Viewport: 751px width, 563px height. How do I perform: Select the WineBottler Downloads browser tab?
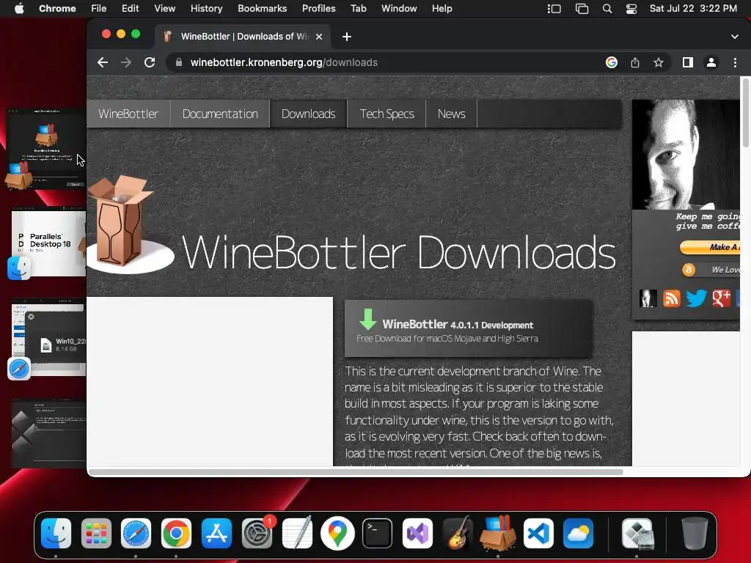click(x=243, y=37)
